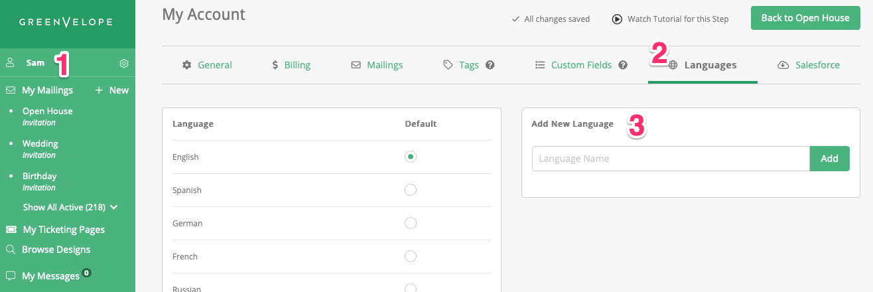Set French as default language
The height and width of the screenshot is (292, 873).
[411, 256]
